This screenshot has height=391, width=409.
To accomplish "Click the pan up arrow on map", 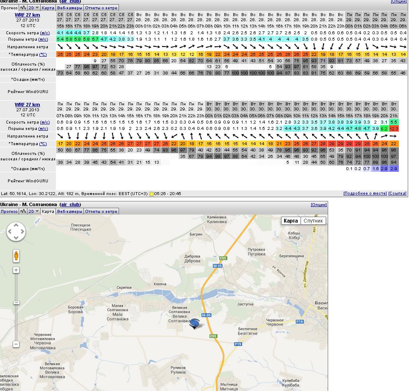I will point(16,225).
